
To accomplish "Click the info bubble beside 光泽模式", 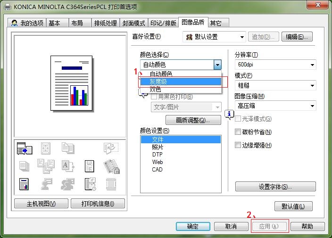I will [229, 115].
